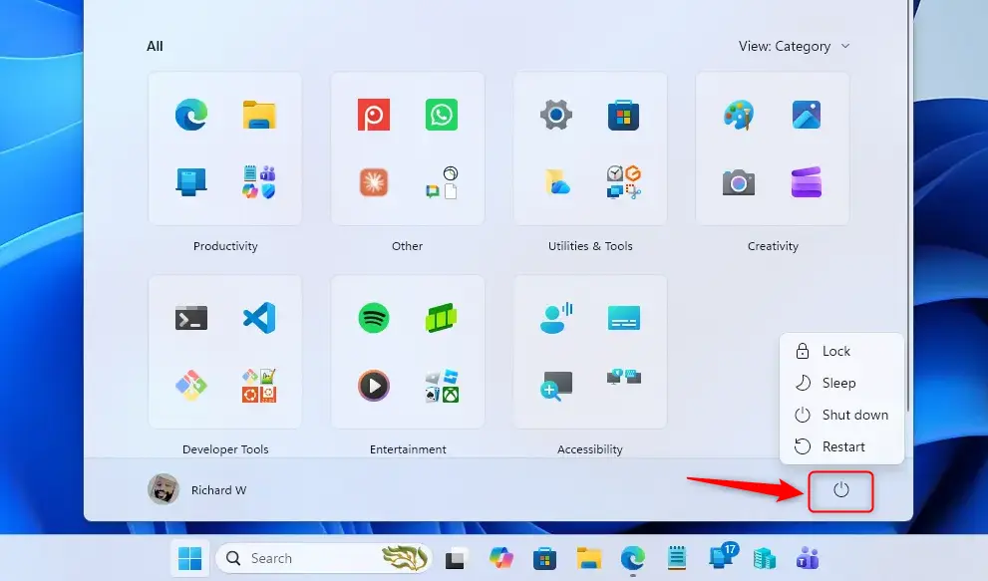Click the All heading text
Image resolution: width=988 pixels, height=581 pixels.
pyautogui.click(x=155, y=46)
